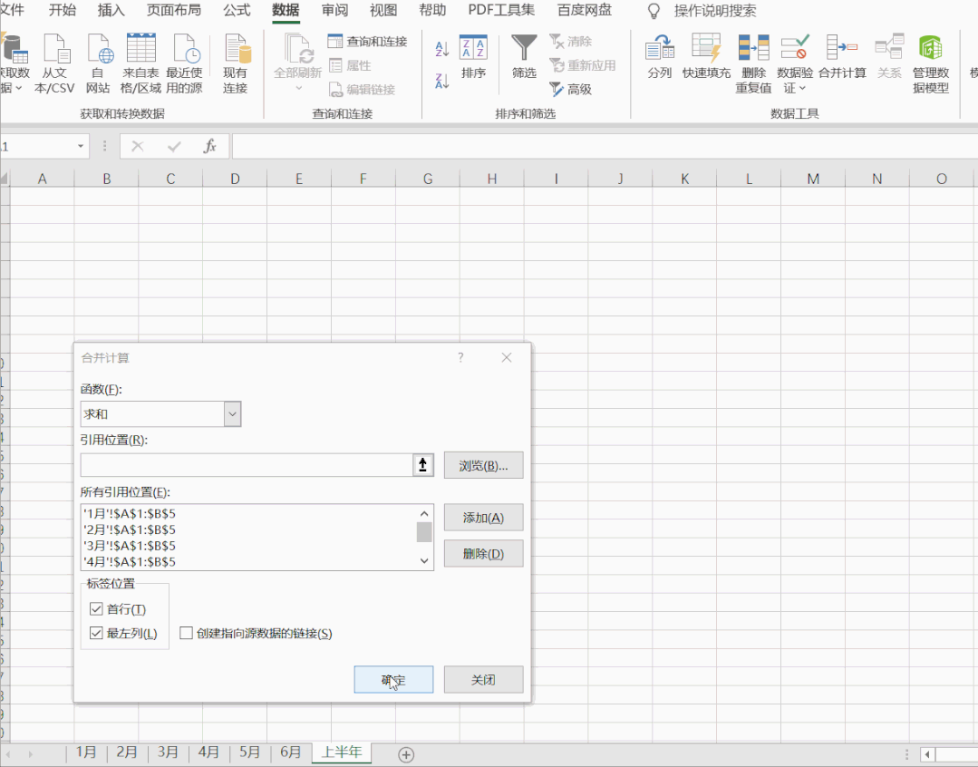Click the 操作说明搜索 lightbulb
The width and height of the screenshot is (978, 767).
654,11
